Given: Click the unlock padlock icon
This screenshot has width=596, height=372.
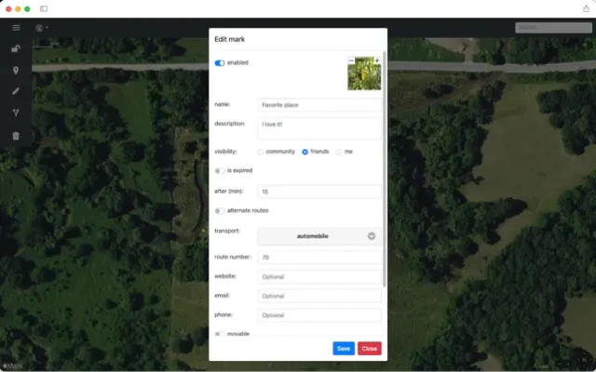Looking at the screenshot, I should point(16,48).
